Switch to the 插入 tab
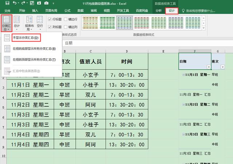The image size is (233, 164). [35, 11]
